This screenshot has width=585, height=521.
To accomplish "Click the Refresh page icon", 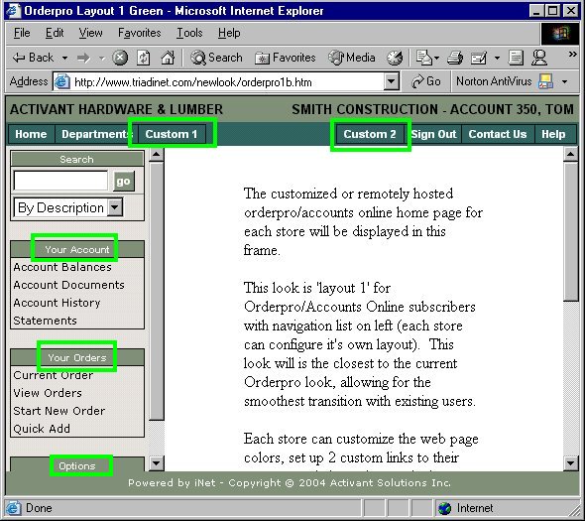I will click(x=143, y=58).
